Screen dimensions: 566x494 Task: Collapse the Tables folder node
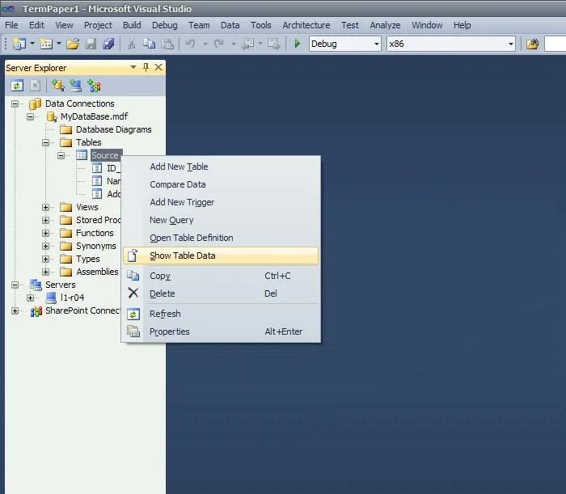(x=45, y=142)
